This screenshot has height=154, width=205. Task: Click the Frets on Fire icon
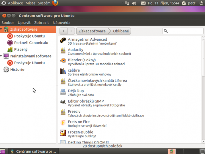coord(63,123)
